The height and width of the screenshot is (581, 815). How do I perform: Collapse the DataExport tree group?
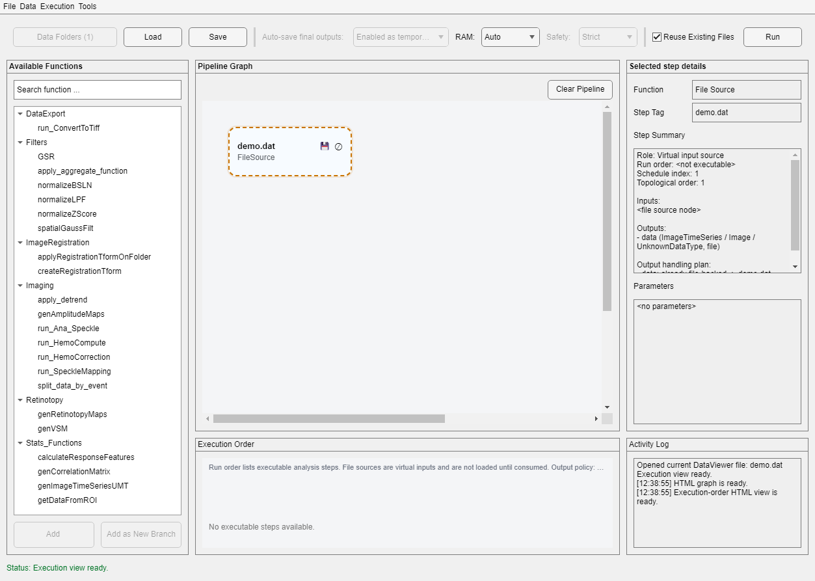(20, 114)
